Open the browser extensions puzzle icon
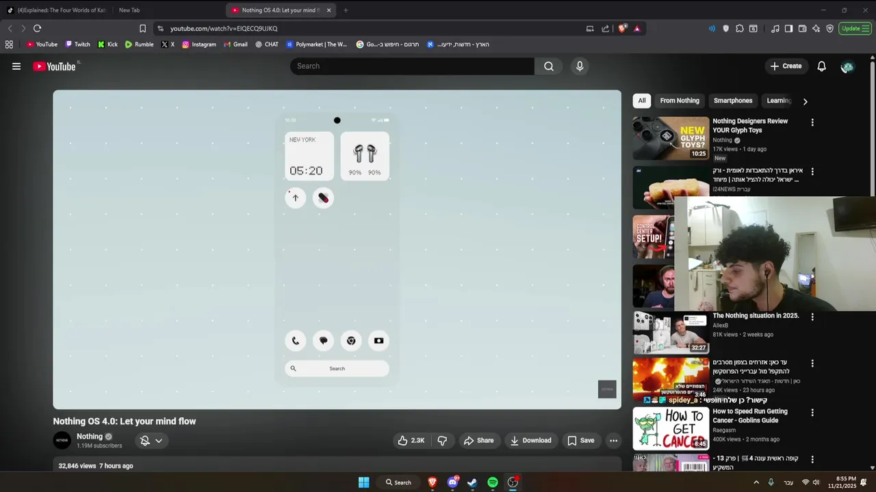 pos(740,29)
